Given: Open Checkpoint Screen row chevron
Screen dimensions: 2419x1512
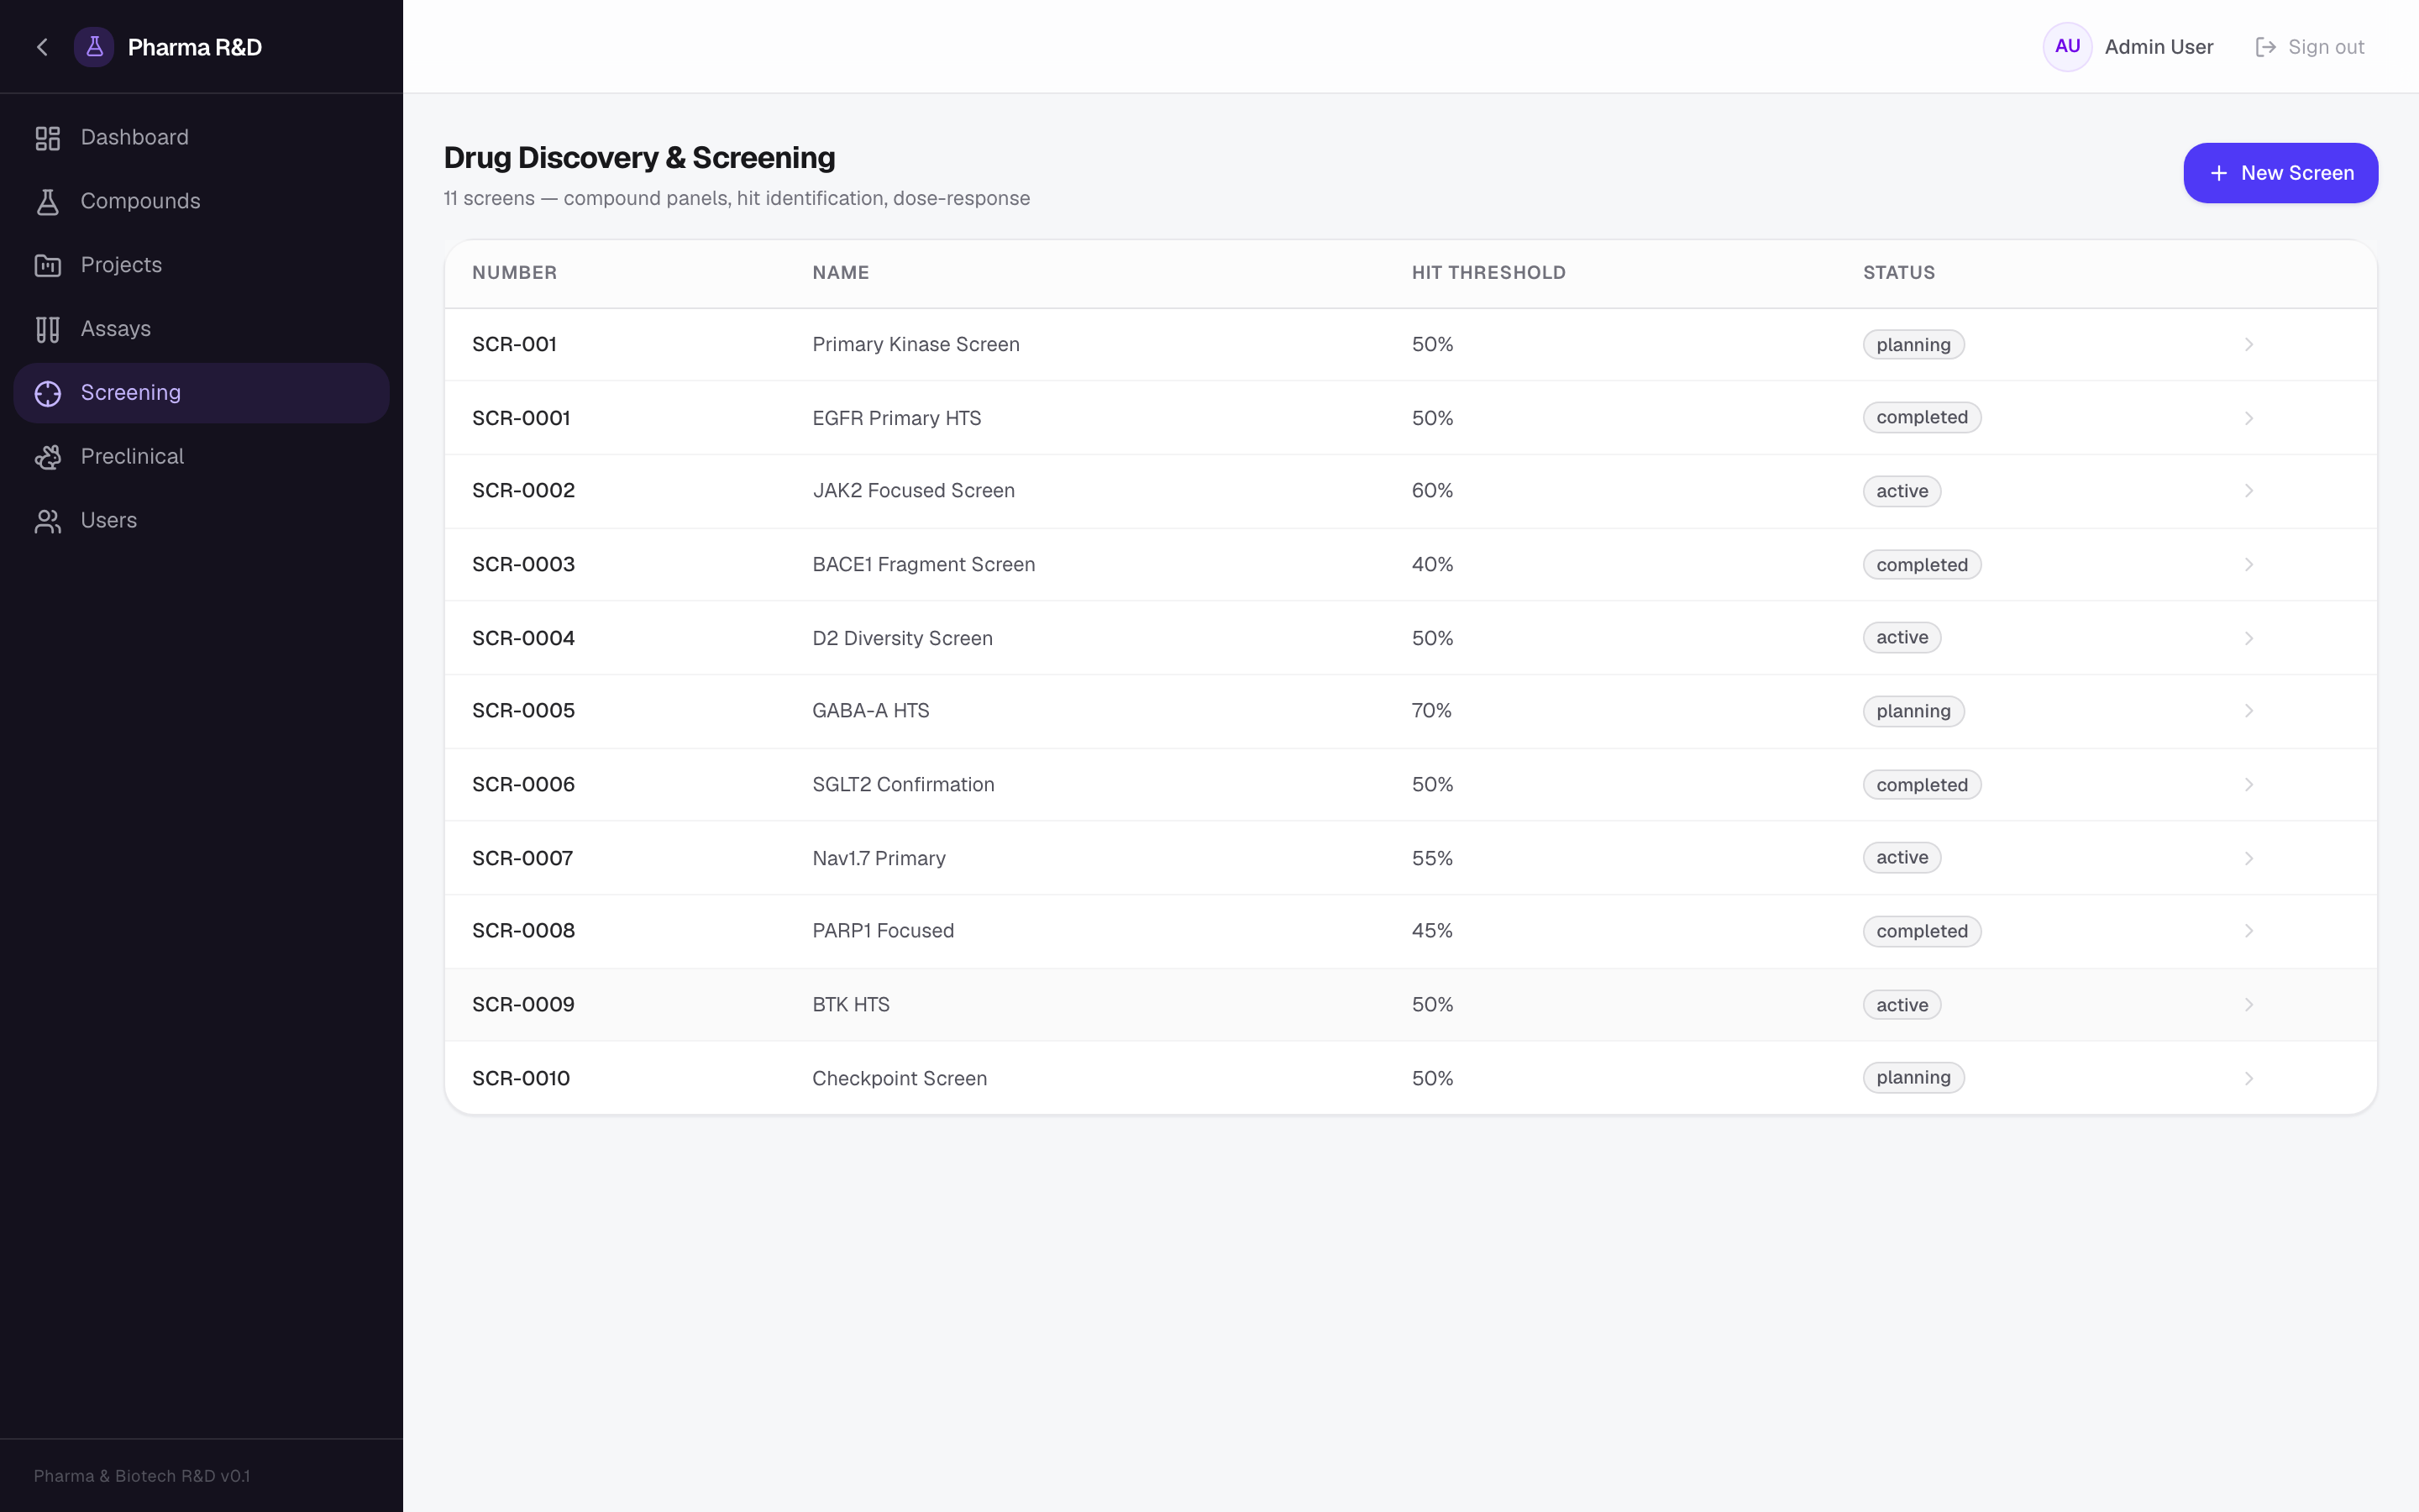Looking at the screenshot, I should [x=2248, y=1078].
